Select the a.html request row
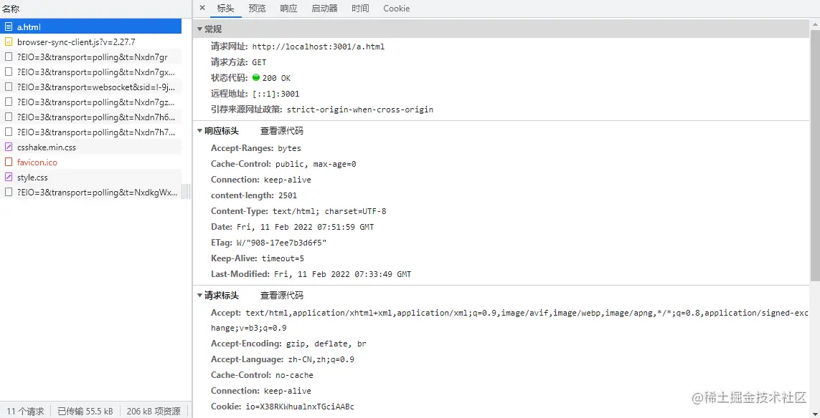The height and width of the screenshot is (418, 820). point(91,26)
